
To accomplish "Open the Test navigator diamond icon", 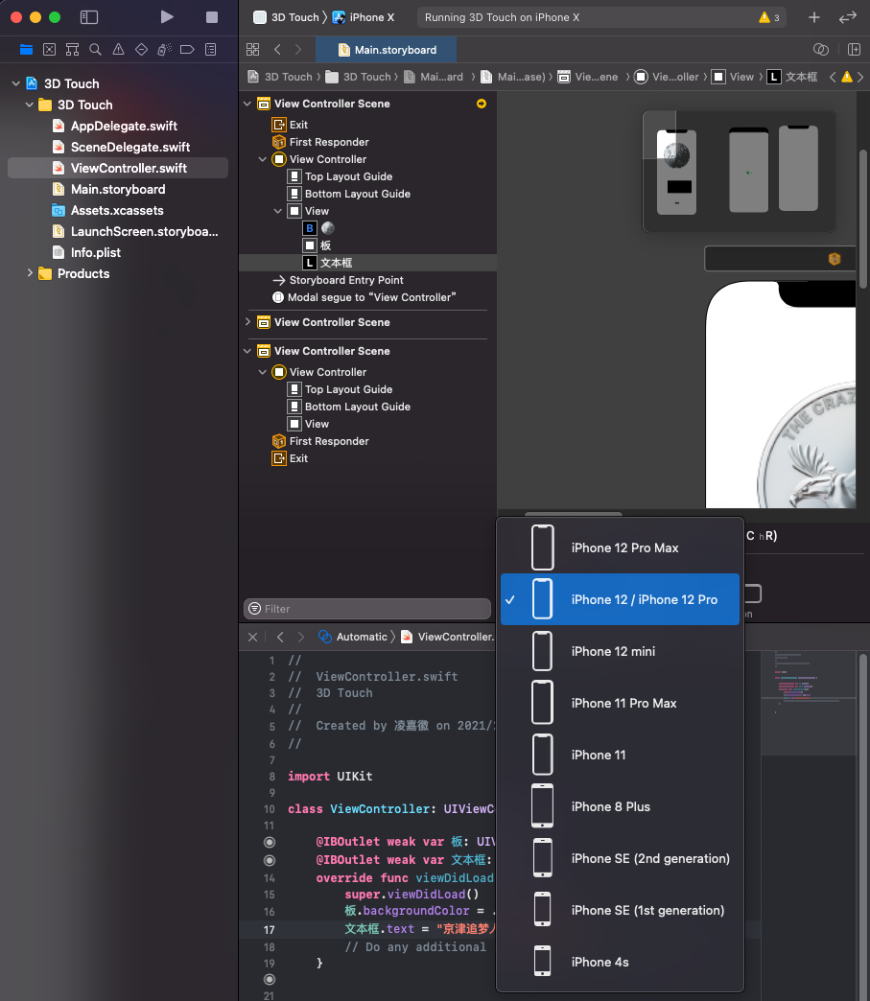I will pos(141,50).
